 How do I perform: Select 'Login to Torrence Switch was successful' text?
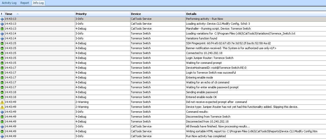(x=211, y=73)
